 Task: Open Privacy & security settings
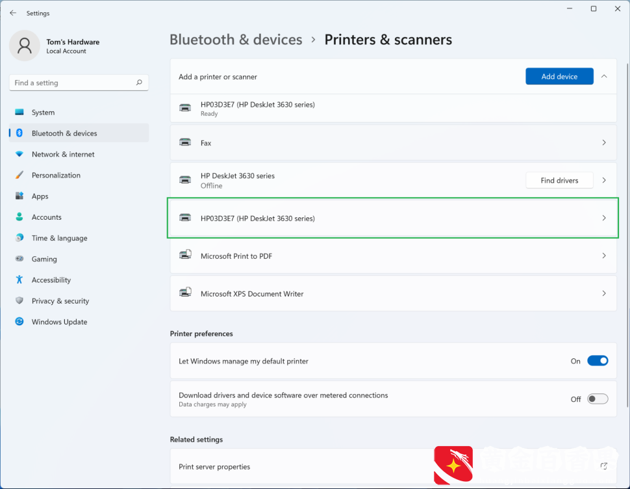(79, 300)
